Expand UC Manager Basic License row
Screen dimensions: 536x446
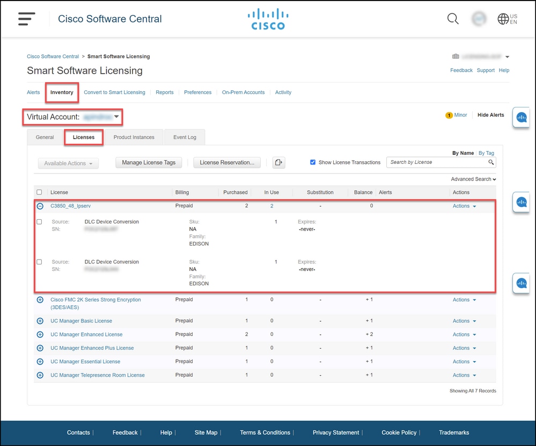40,321
